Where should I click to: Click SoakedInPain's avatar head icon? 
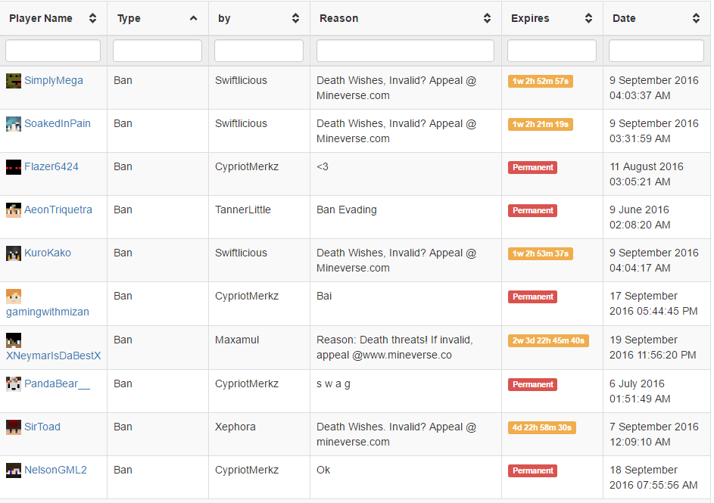[14, 124]
